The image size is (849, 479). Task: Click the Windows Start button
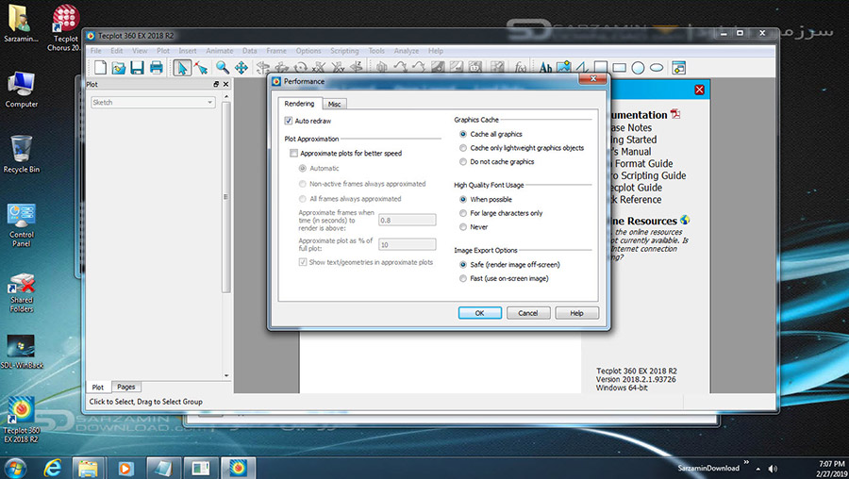coord(14,468)
